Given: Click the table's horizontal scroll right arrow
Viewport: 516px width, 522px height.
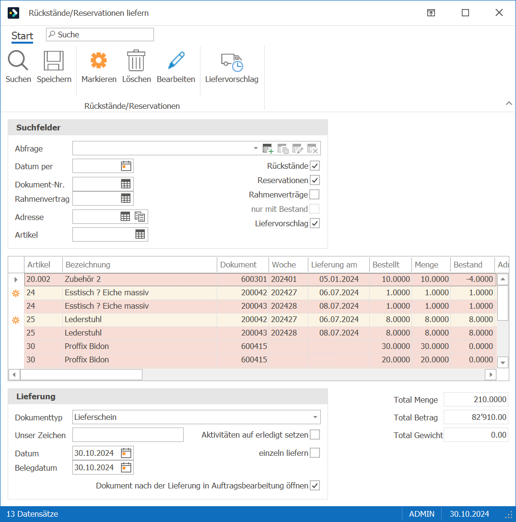Looking at the screenshot, I should click(x=491, y=374).
